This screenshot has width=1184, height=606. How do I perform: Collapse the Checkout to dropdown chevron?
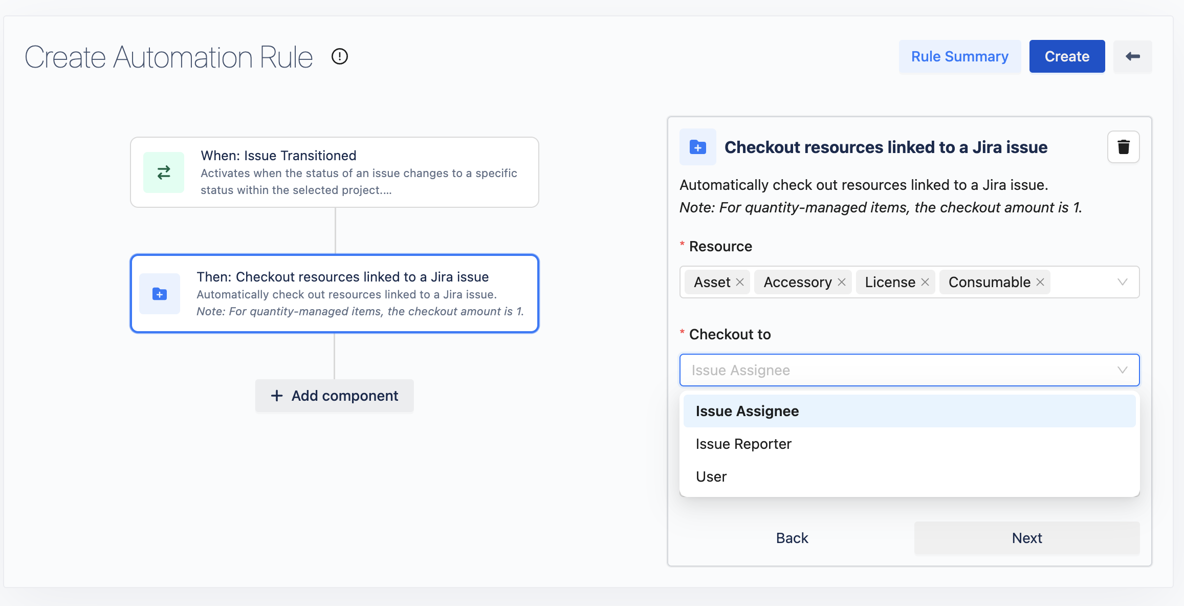pyautogui.click(x=1122, y=370)
